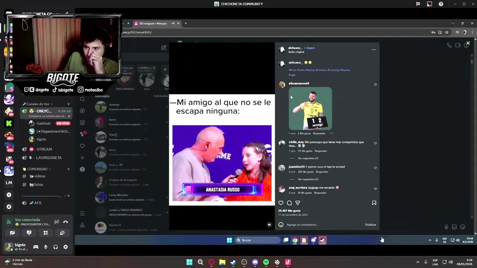This screenshot has width=477, height=268.
Task: Open Instagram Reels icon in sidebar
Action: (x=82, y=122)
